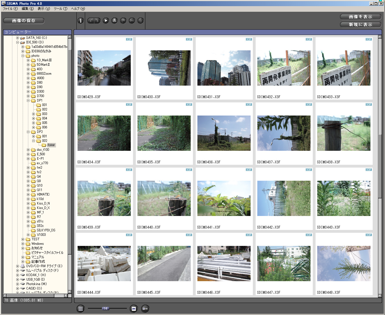
Task: Click the 画像の保存 button
Action: 24,20
